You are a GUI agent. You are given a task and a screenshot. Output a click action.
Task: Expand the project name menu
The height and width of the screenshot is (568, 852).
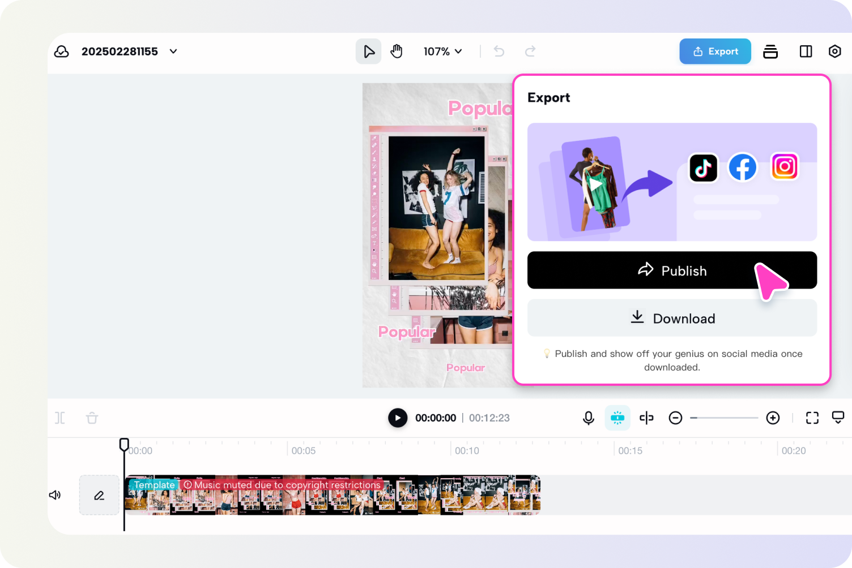173,51
